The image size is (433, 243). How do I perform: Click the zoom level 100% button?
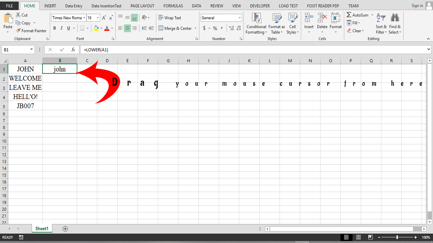[426, 237]
